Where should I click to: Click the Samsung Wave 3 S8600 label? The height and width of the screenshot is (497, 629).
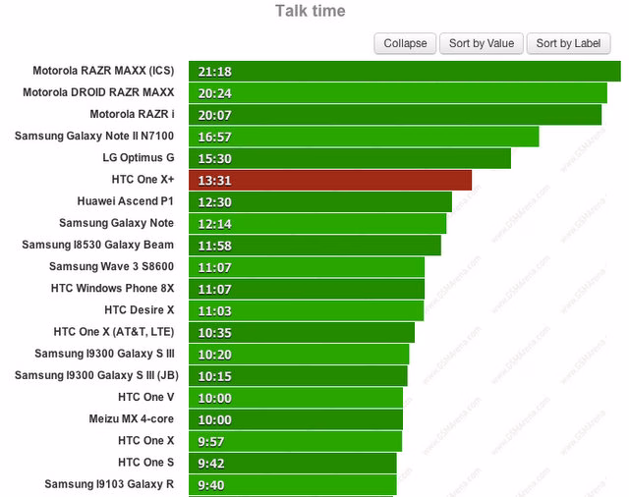pos(111,266)
